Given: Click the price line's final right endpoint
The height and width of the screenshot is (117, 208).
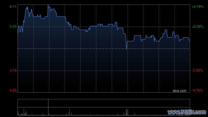Looking at the screenshot, I should 190,41.
